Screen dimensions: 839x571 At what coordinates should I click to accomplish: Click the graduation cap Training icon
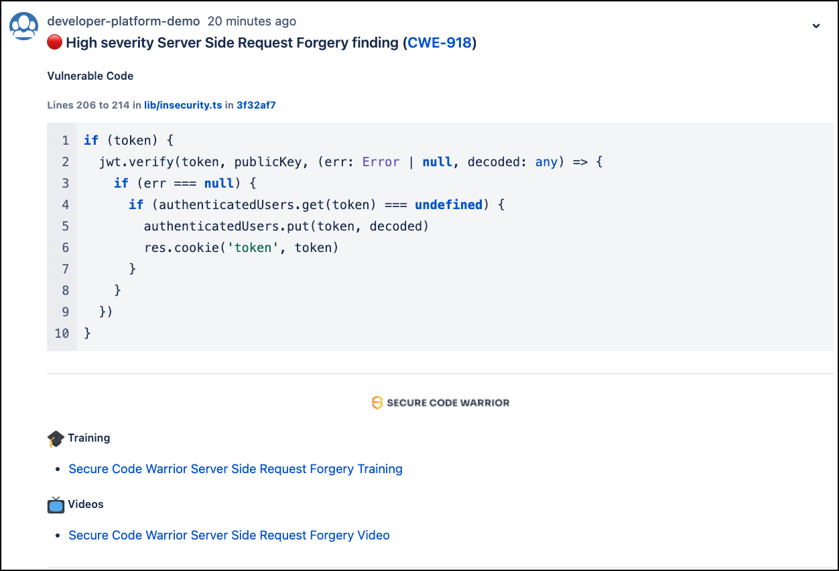click(56, 439)
